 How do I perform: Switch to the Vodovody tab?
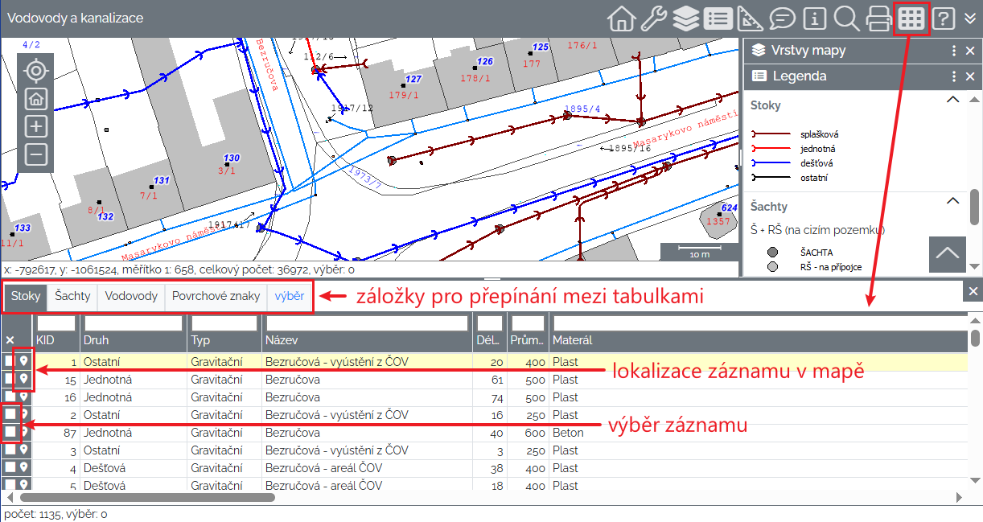coord(131,296)
